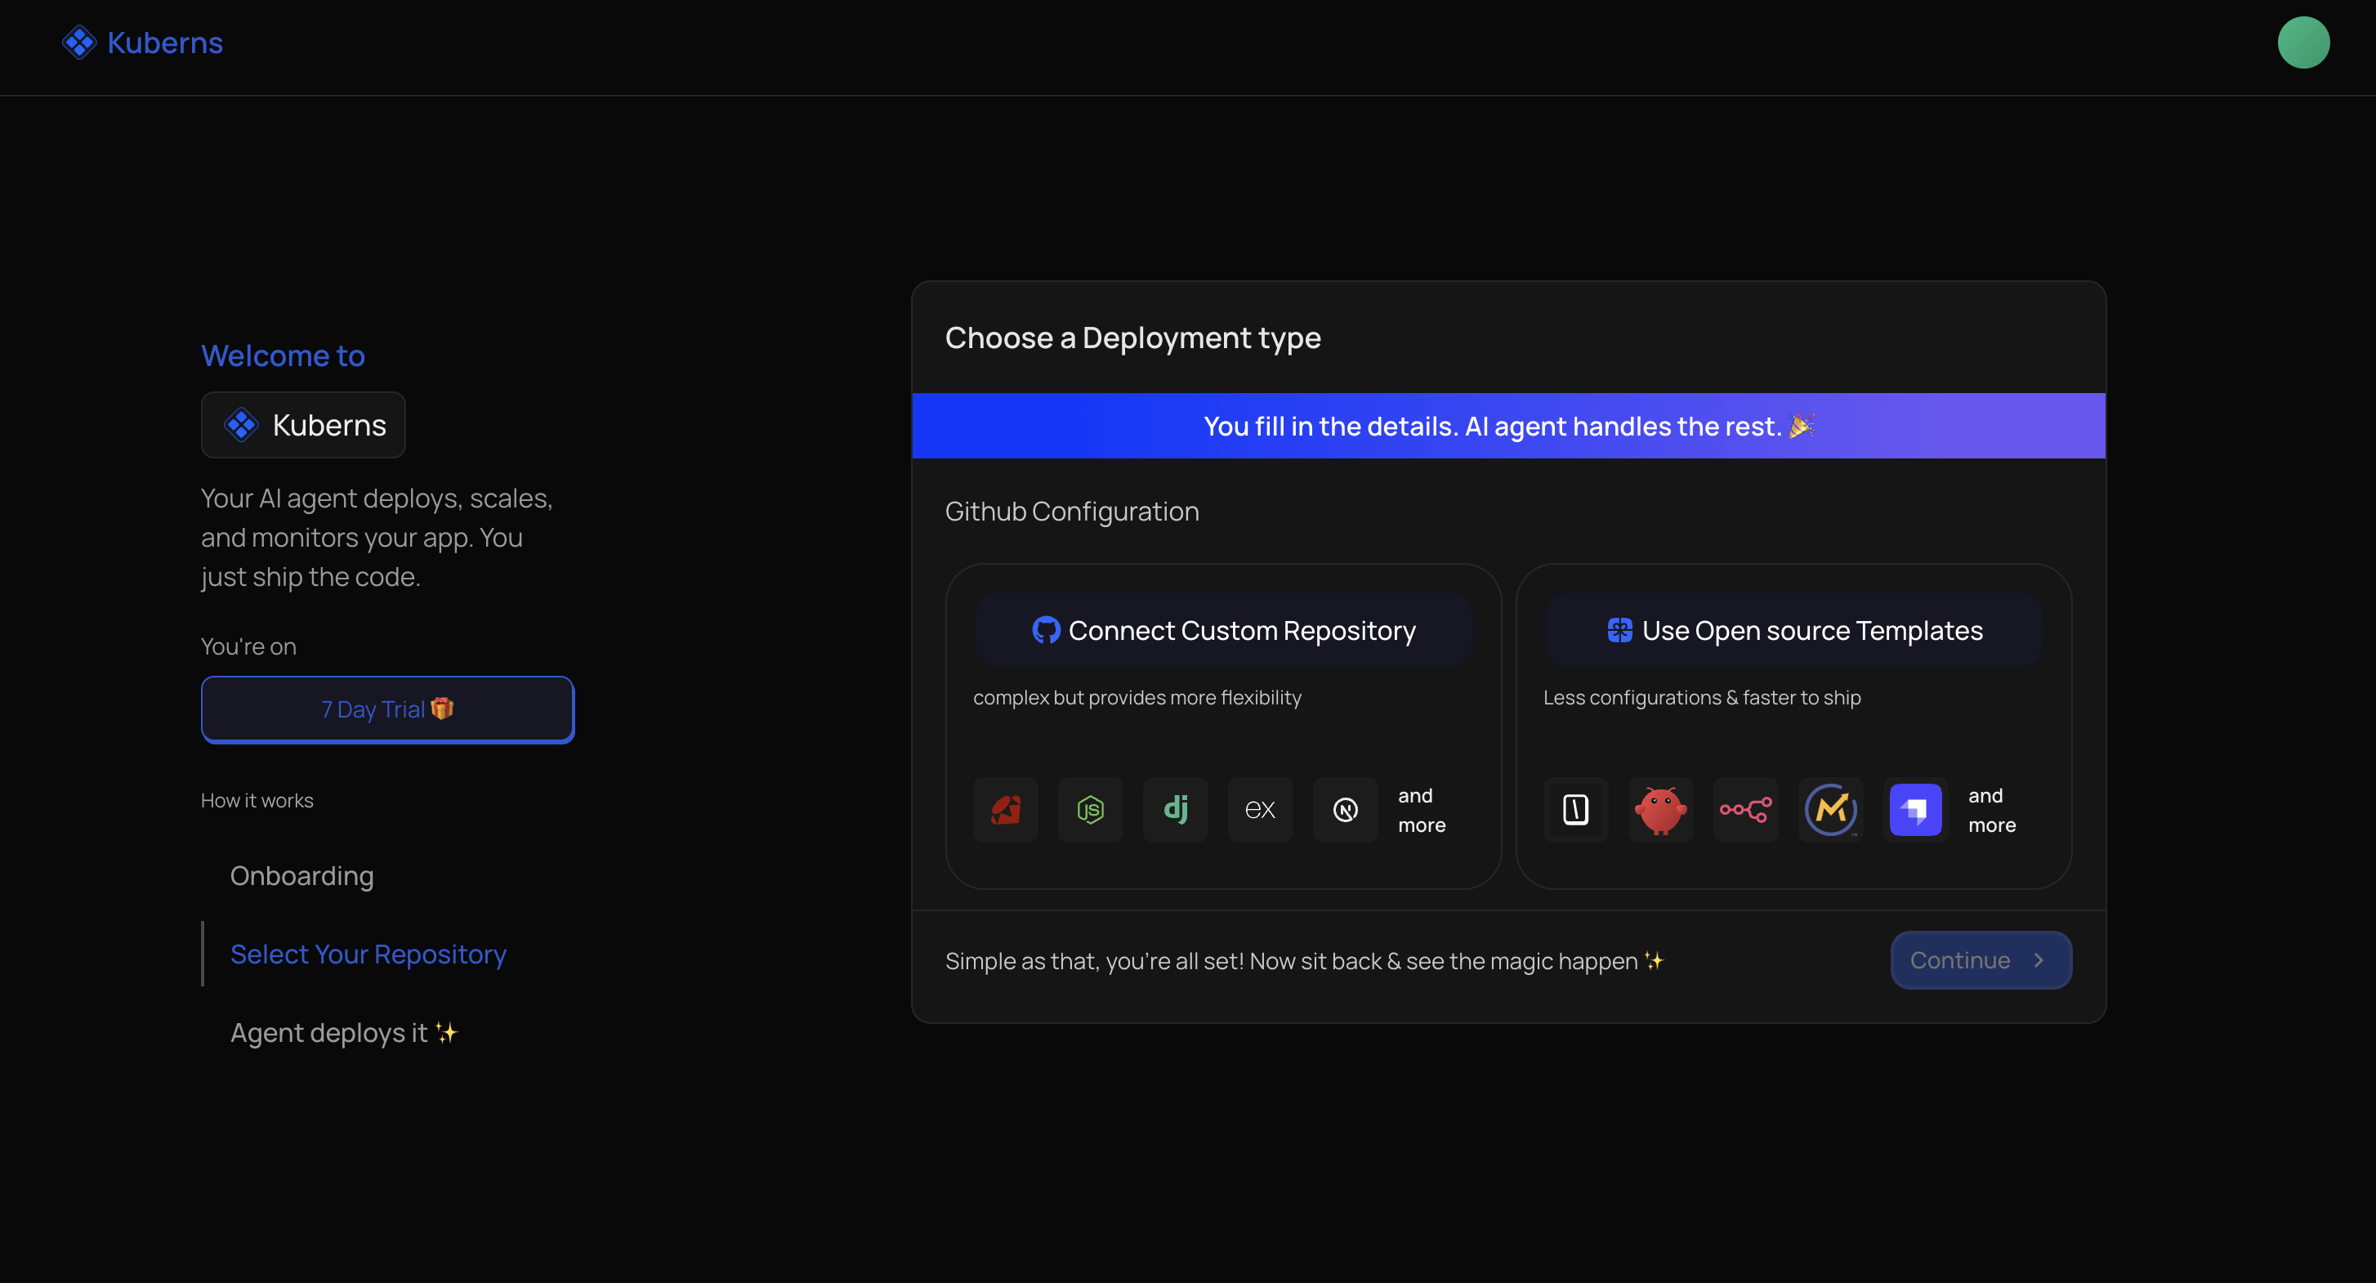Click the party popper emoji in banner

click(x=1802, y=425)
